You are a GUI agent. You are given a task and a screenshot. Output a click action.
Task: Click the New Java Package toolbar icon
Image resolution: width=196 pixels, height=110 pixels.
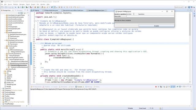coord(36,7)
